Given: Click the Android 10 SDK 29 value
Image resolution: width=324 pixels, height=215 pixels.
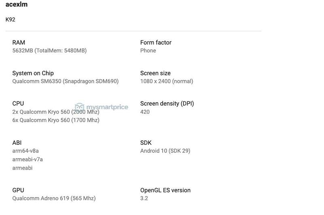Looking at the screenshot, I should [x=165, y=151].
